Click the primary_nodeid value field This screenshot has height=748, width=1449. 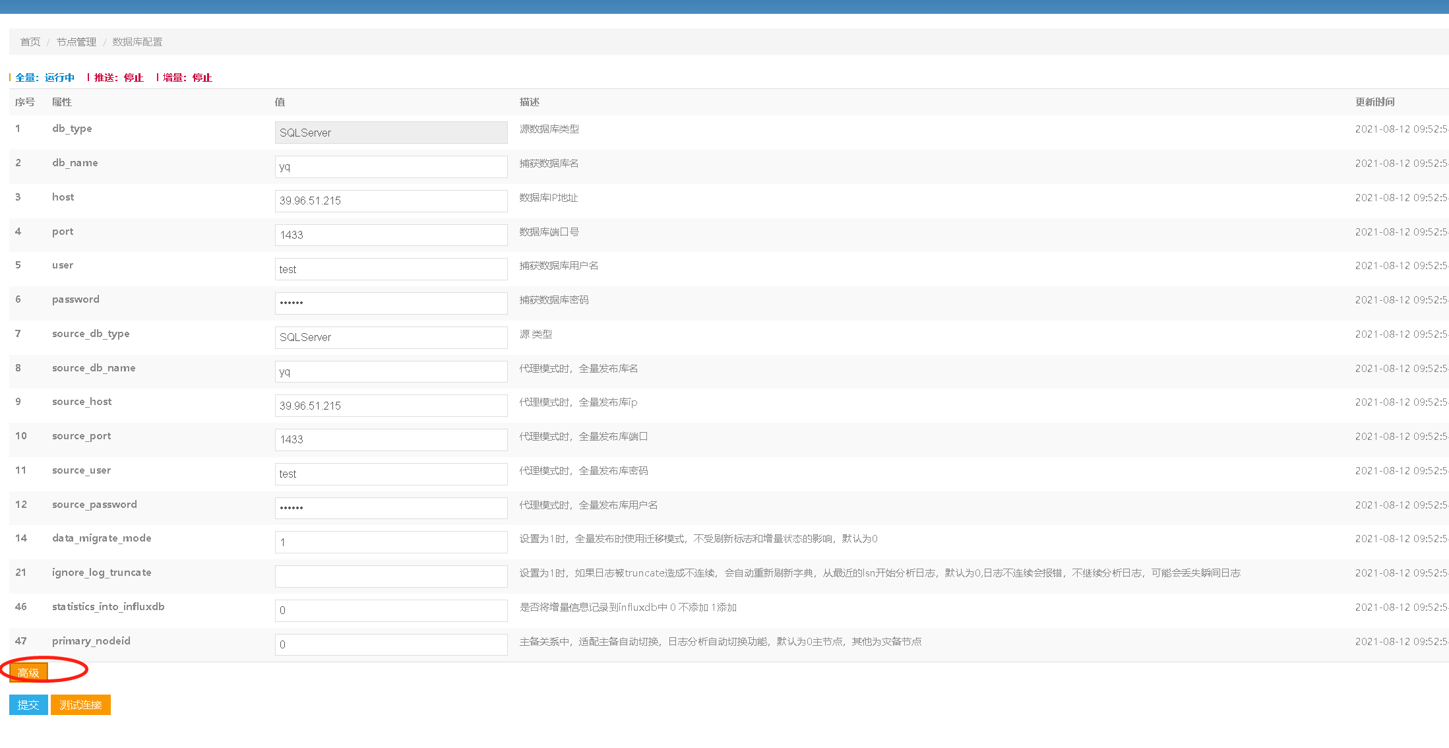pyautogui.click(x=390, y=644)
